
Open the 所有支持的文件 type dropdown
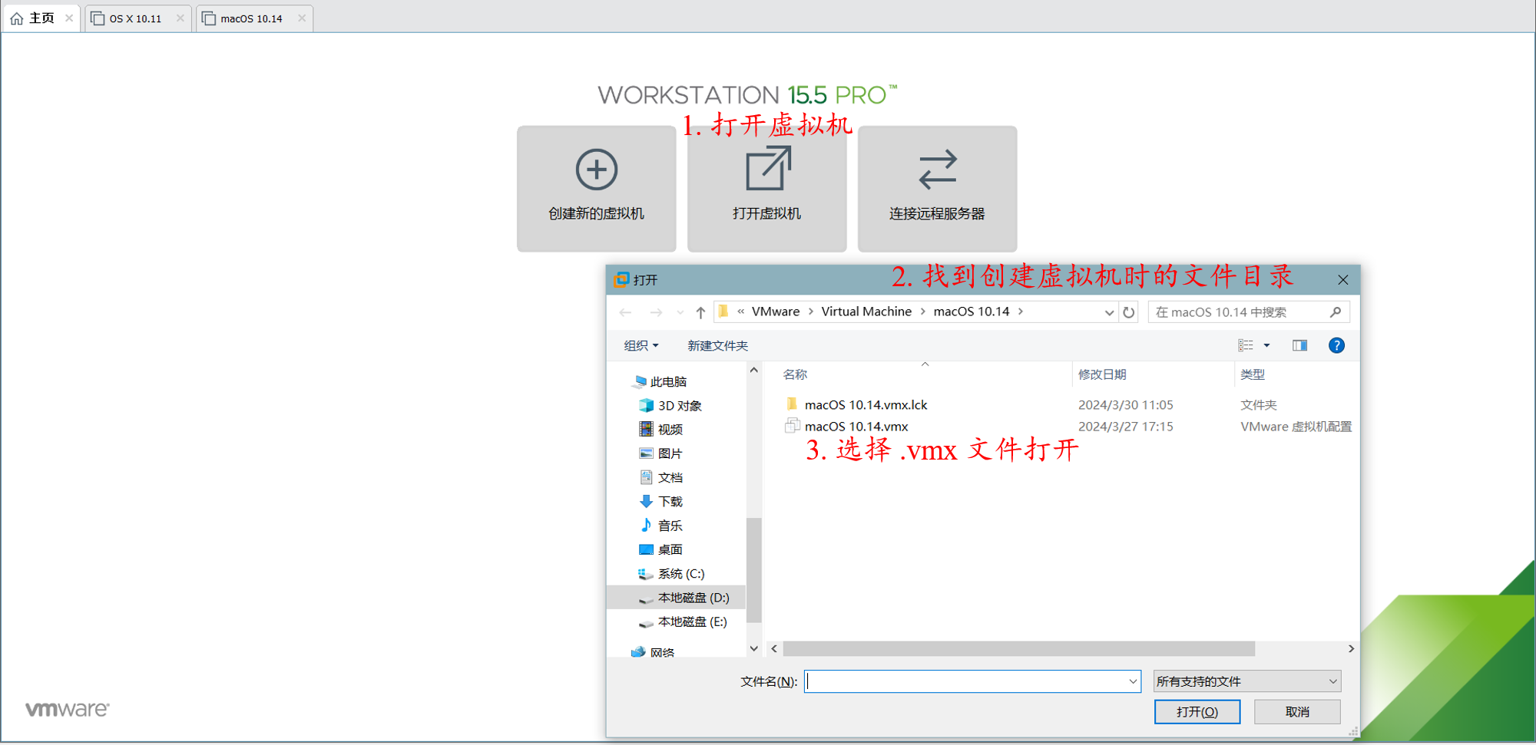click(1247, 681)
